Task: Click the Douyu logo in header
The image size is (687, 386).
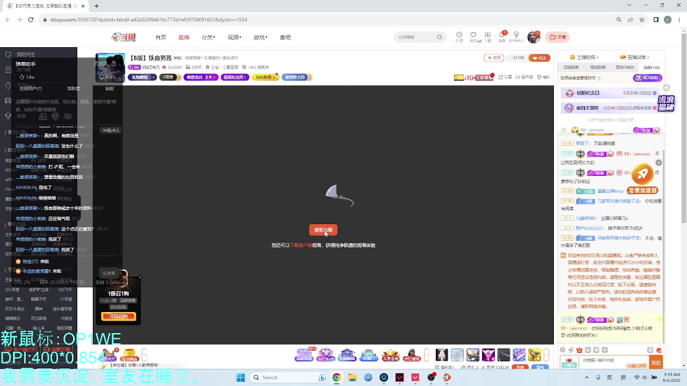Action: (123, 37)
